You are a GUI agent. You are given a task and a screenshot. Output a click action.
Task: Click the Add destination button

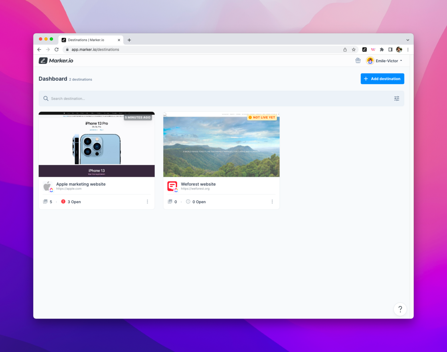click(382, 79)
